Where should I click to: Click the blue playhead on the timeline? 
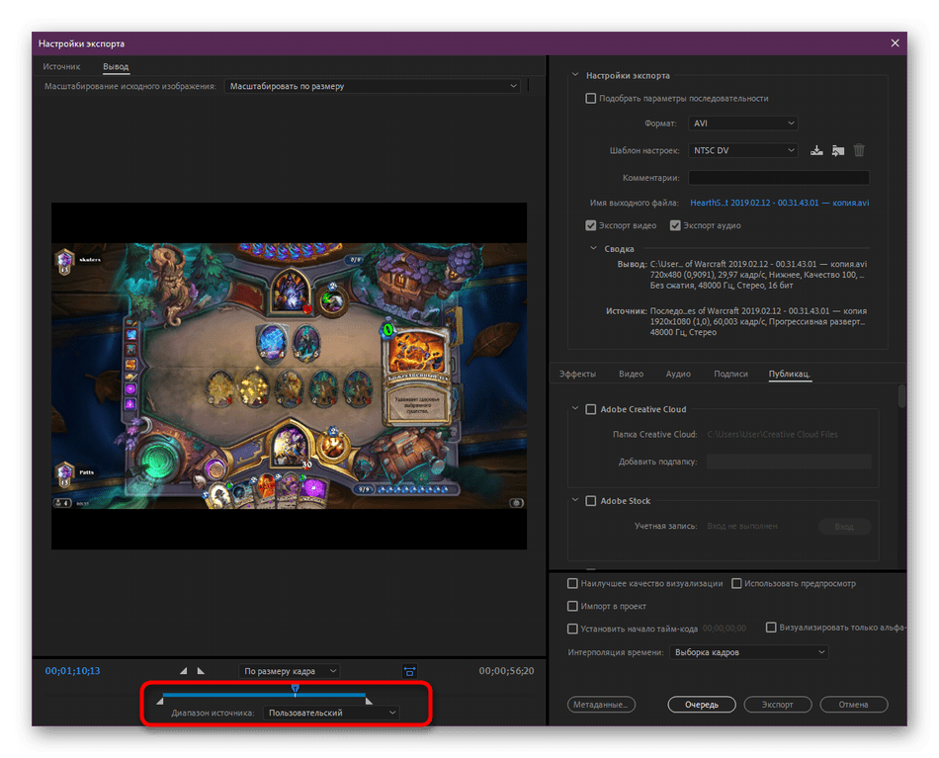[295, 688]
